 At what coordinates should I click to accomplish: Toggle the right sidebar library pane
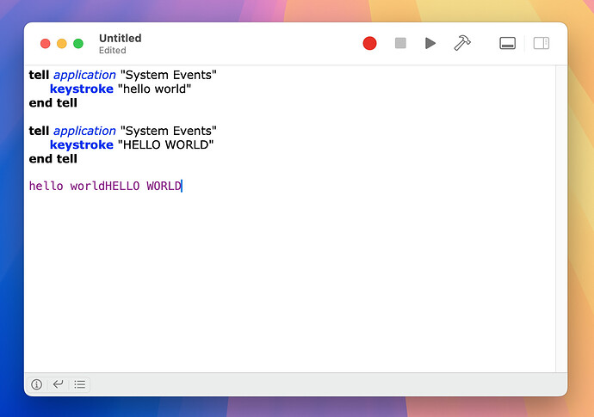click(x=541, y=43)
